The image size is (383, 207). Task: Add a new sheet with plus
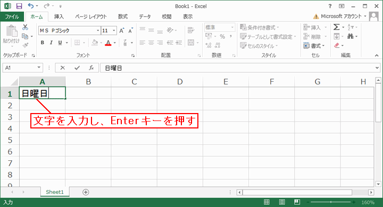coord(86,192)
